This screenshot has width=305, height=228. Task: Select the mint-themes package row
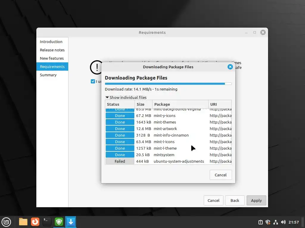[168, 122]
